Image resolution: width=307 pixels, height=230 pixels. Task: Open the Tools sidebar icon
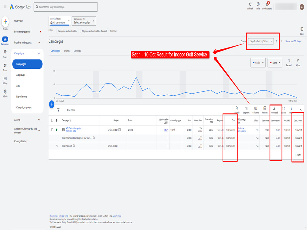click(x=5, y=65)
